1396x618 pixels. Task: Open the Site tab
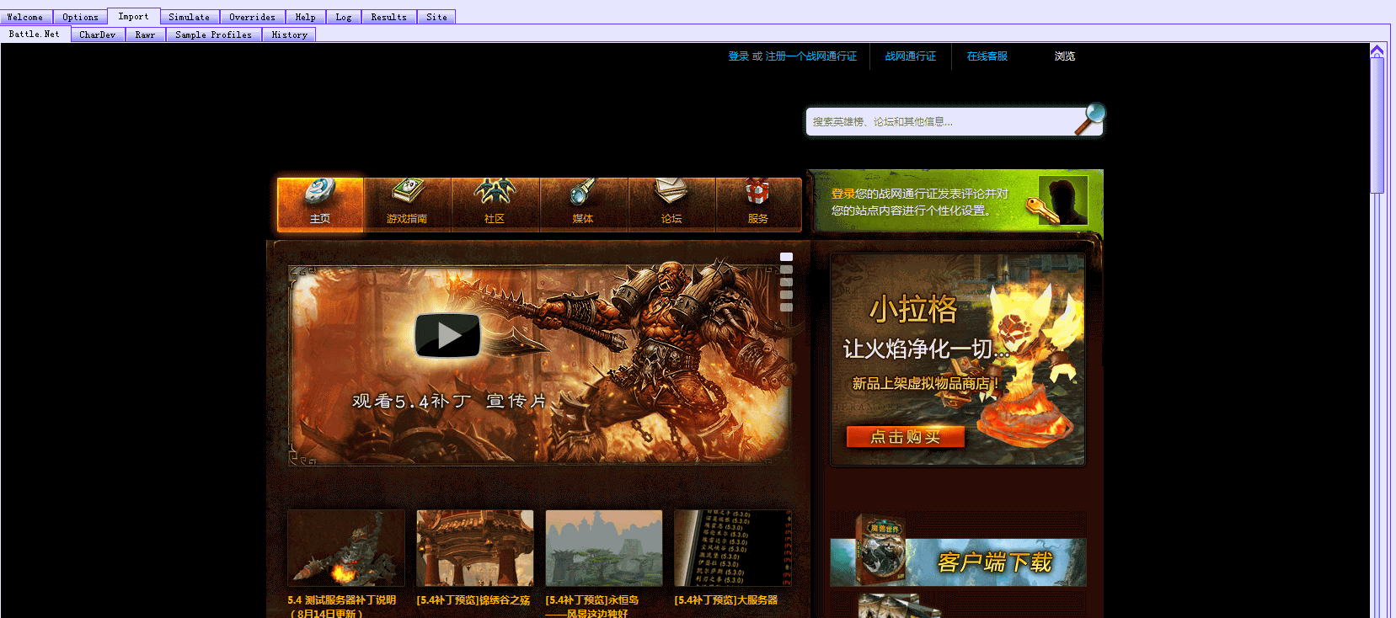tap(436, 17)
